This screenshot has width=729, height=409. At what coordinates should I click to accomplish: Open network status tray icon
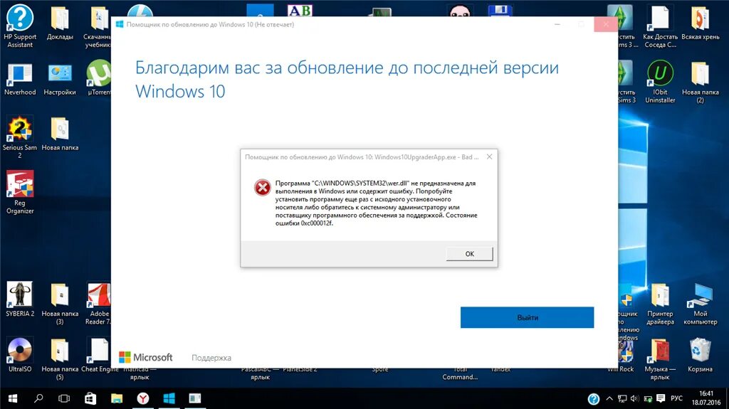click(622, 399)
